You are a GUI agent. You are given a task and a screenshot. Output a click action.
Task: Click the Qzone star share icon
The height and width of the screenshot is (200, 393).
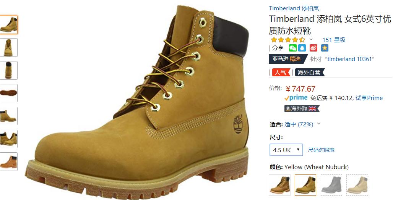[x=325, y=48]
